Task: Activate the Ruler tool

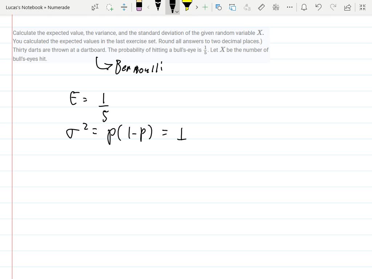Action: [261, 7]
